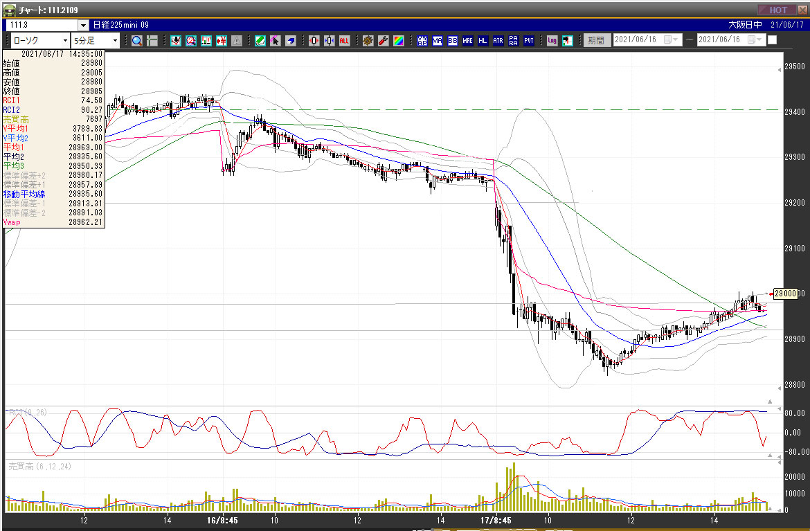This screenshot has height=531, width=810.
Task: Toggle the BB Bollinger Bands indicator
Action: 453,40
